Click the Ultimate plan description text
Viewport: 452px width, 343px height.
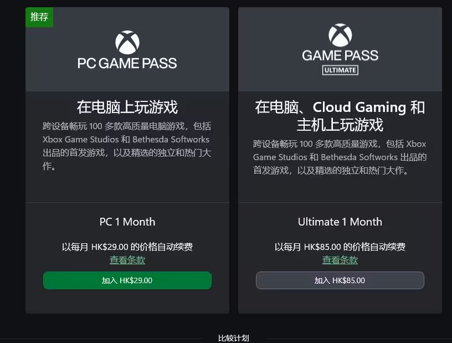click(x=340, y=157)
